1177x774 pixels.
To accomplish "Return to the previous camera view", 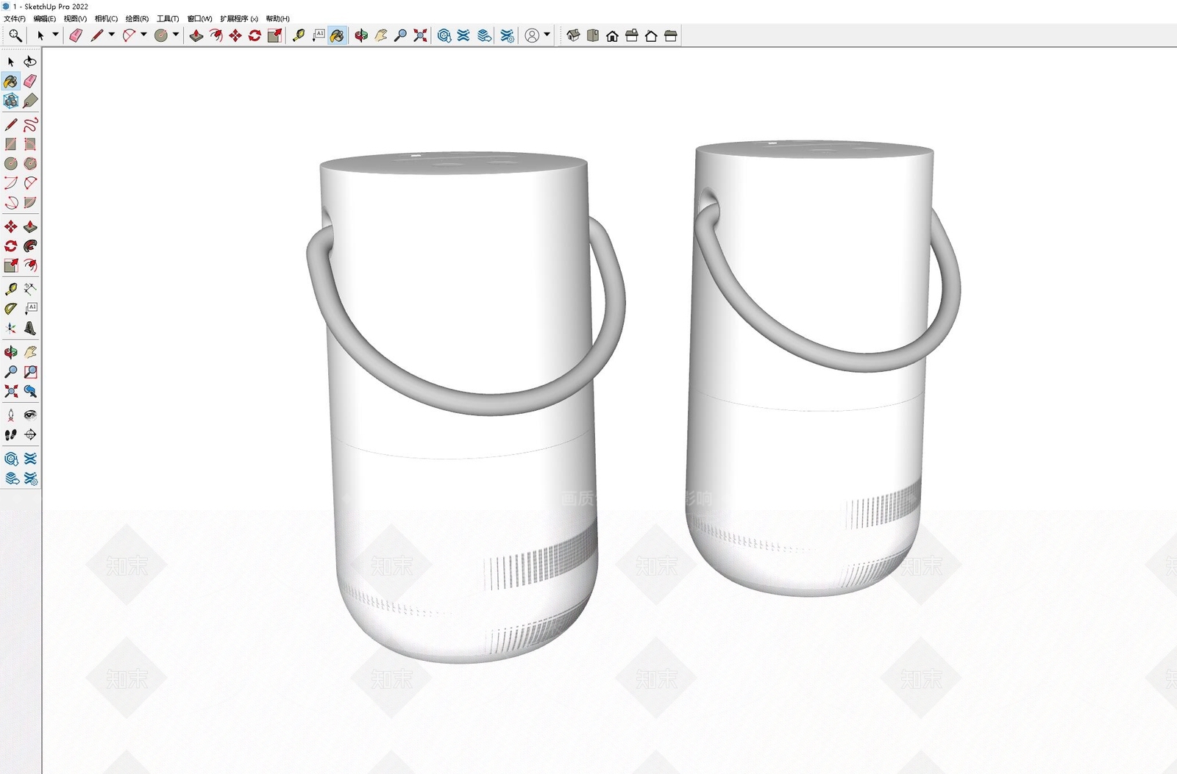I will coord(30,391).
